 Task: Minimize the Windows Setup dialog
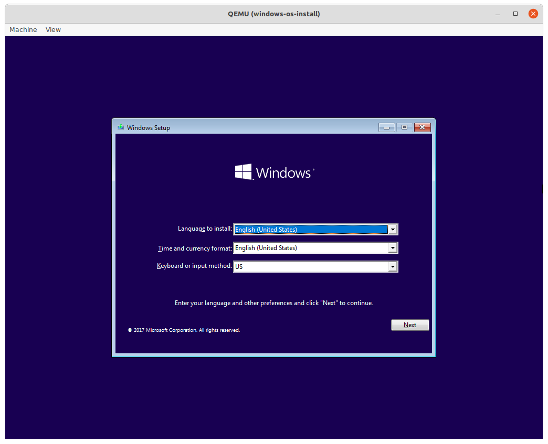pos(387,127)
